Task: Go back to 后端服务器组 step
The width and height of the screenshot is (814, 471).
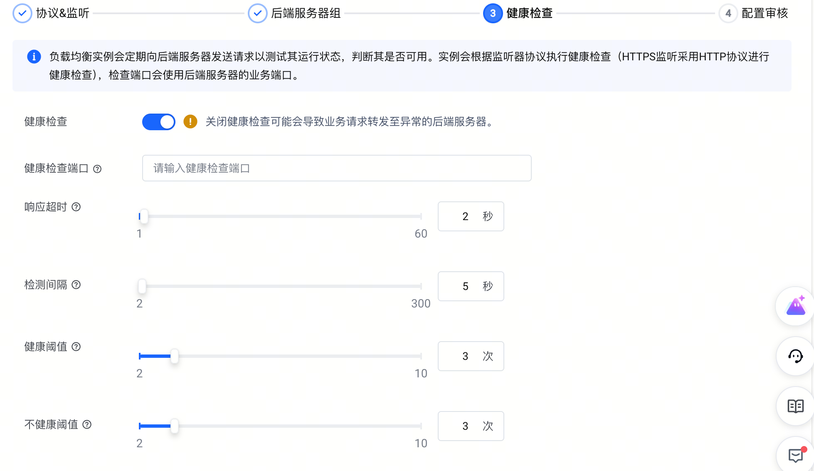Action: [x=258, y=13]
